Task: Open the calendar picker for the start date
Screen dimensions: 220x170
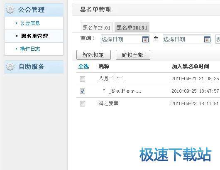Action: tap(145, 39)
